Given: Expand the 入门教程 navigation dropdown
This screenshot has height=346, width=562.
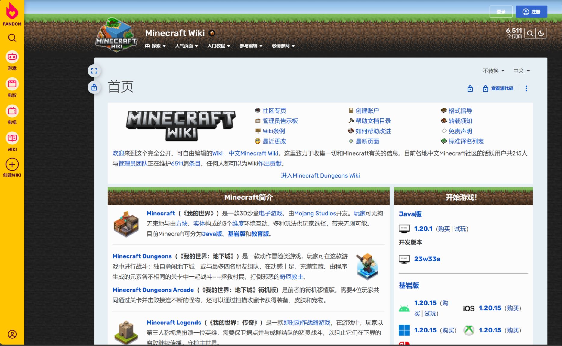Looking at the screenshot, I should 219,46.
